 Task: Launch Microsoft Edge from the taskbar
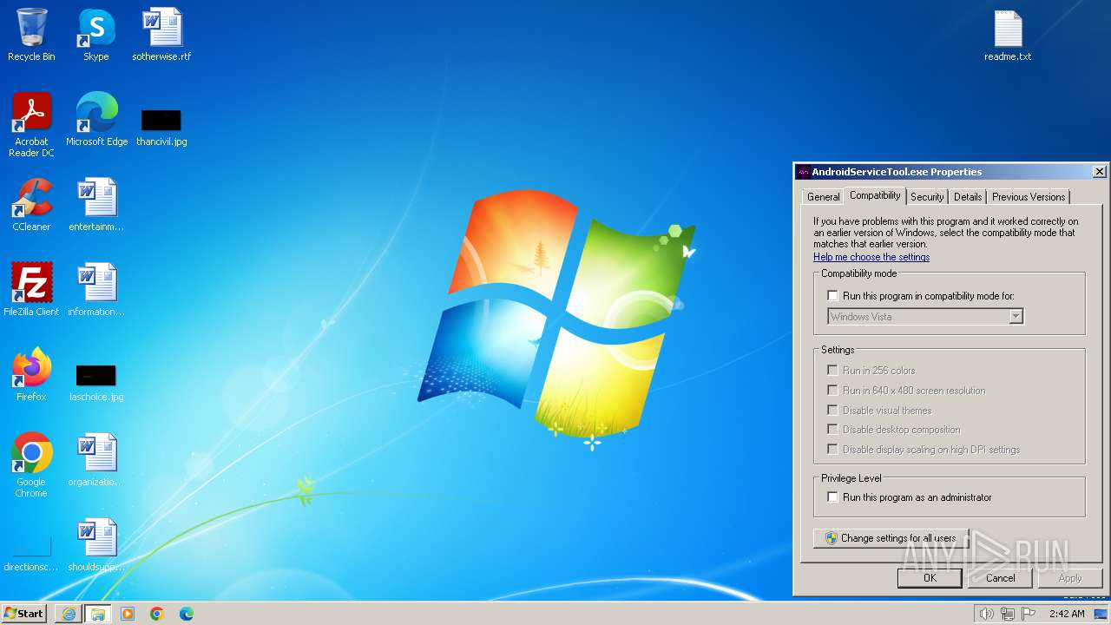click(187, 614)
